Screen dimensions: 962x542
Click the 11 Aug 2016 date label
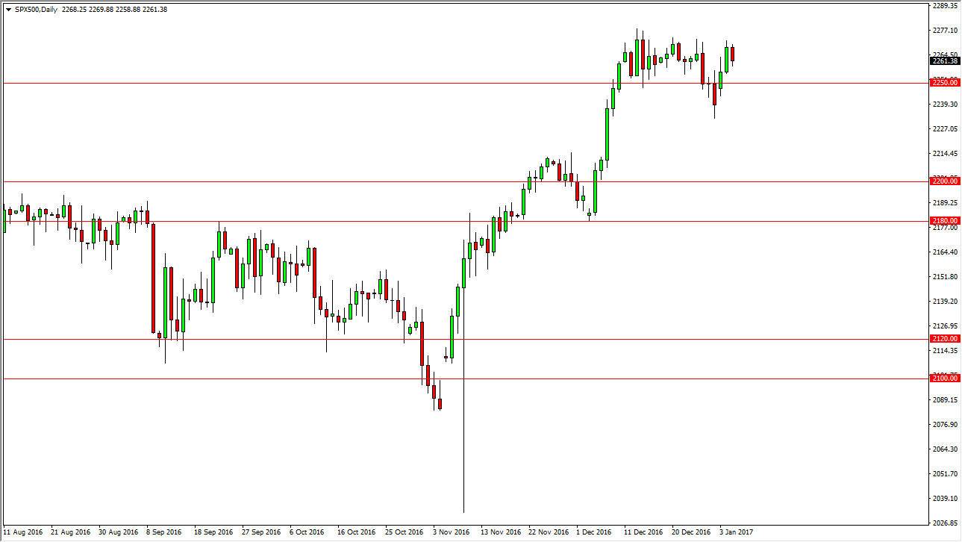tap(24, 532)
